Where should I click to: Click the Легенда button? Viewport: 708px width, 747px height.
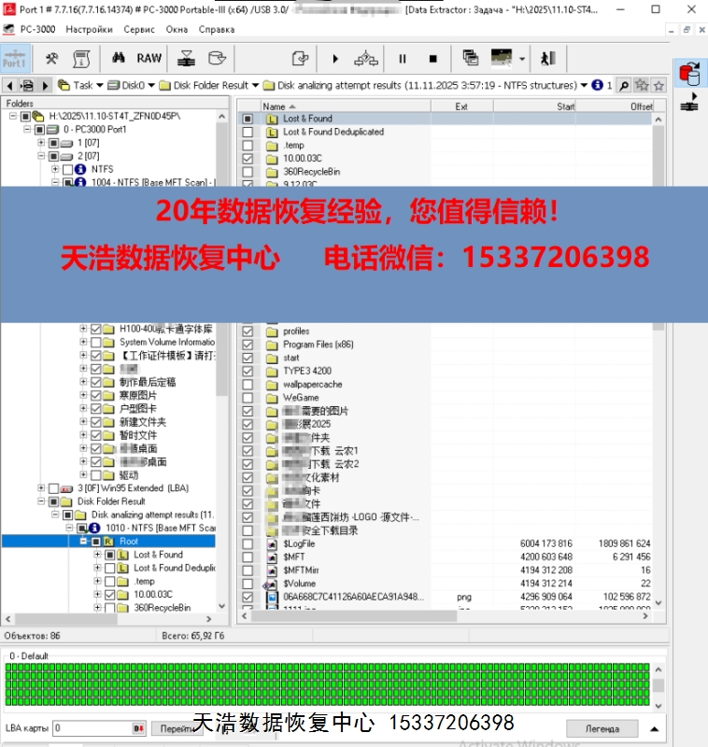coord(602,728)
